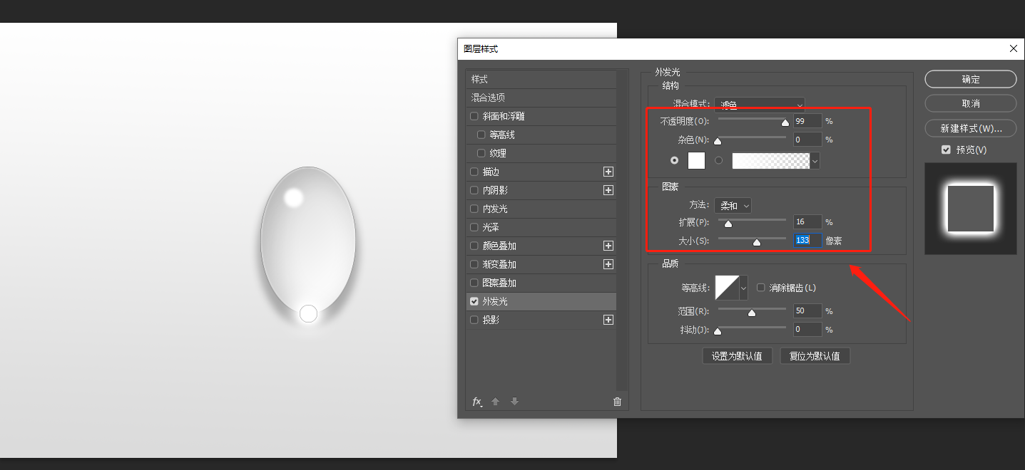Uncheck the 外发光 checkbox
This screenshot has width=1025, height=470.
click(x=474, y=301)
